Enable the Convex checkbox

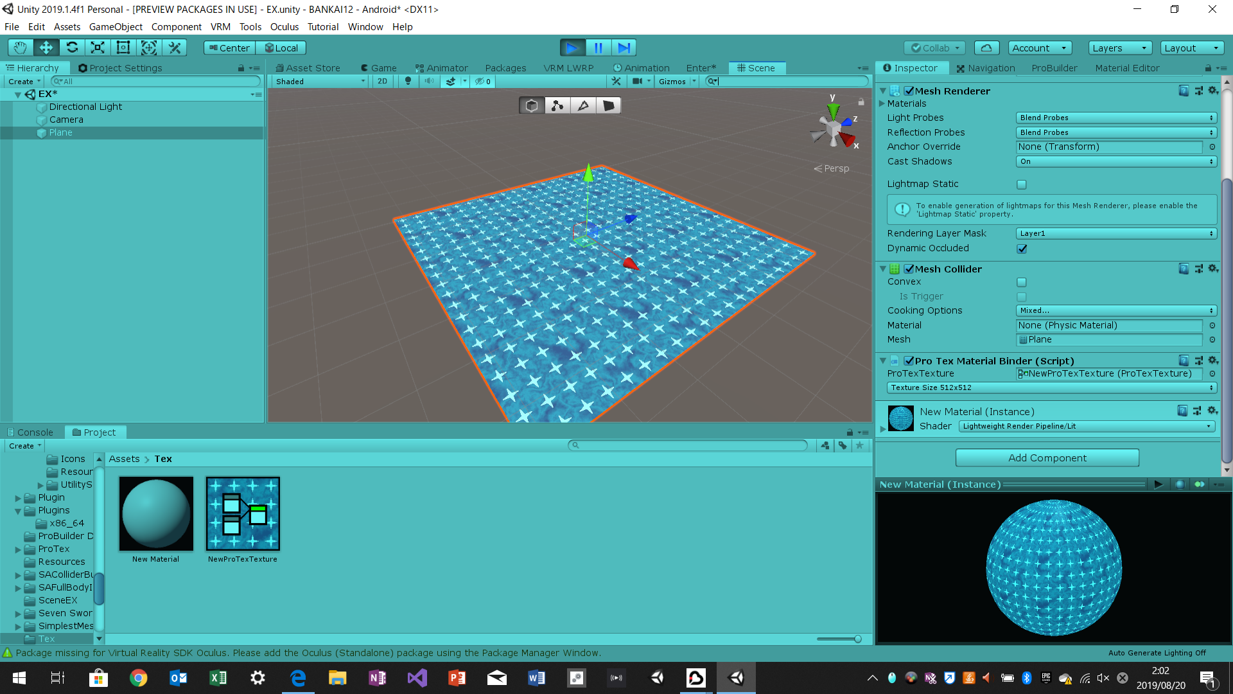click(x=1022, y=282)
